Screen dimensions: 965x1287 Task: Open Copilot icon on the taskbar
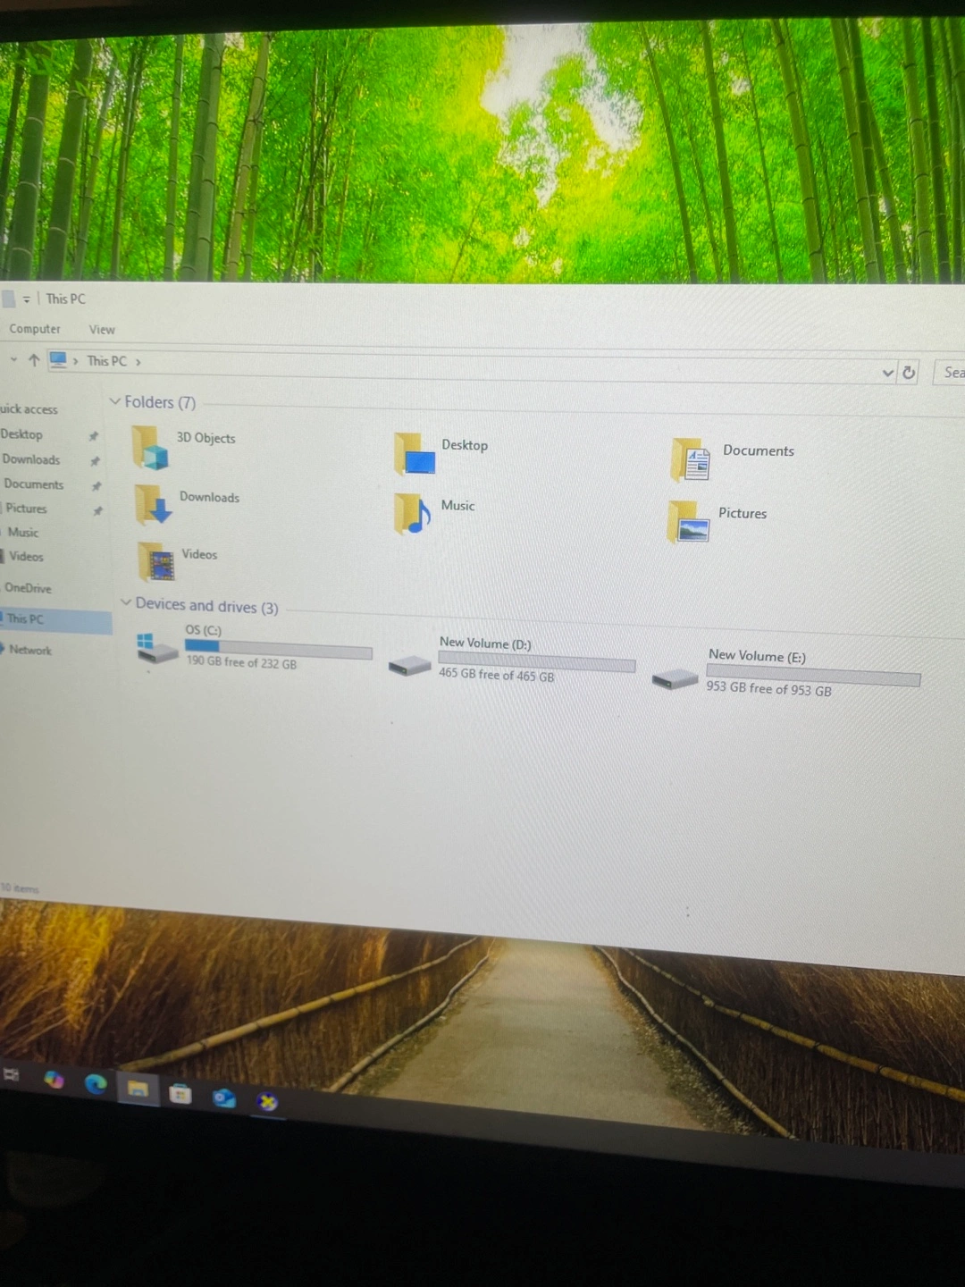(x=54, y=1080)
